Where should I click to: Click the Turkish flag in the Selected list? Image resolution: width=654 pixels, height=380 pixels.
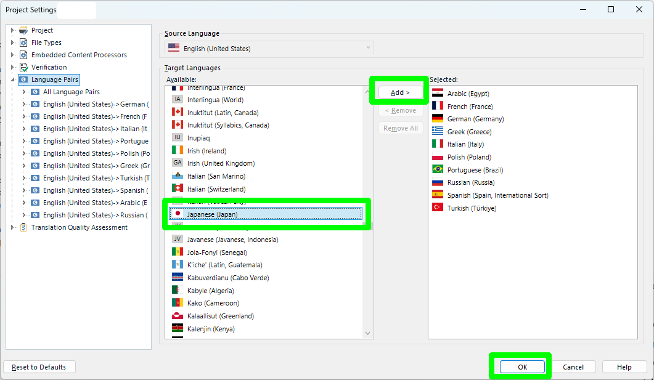pyautogui.click(x=439, y=208)
